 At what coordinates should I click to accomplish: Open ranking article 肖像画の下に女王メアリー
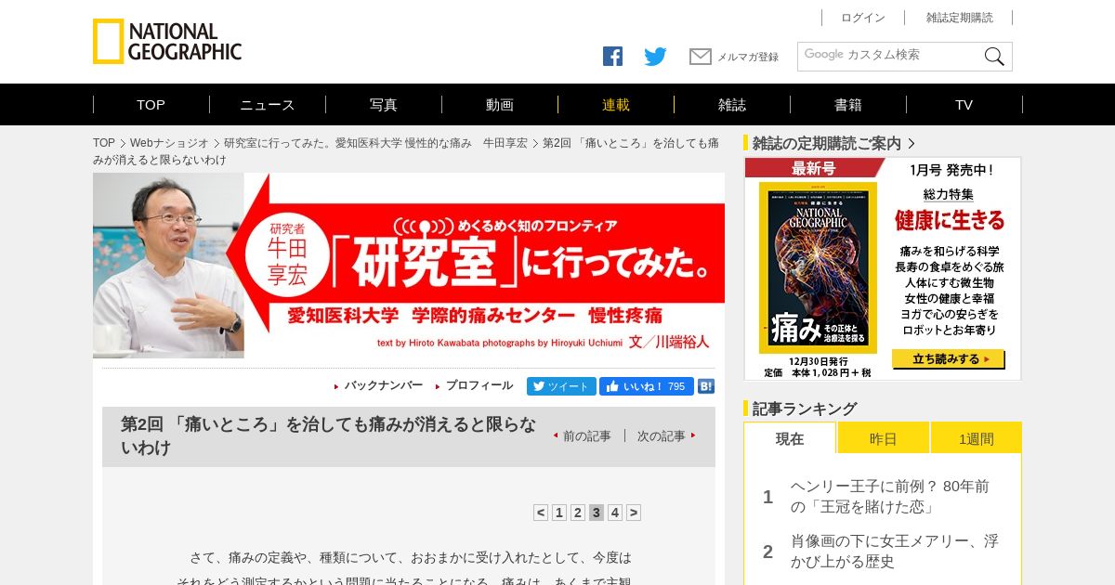[x=895, y=551]
